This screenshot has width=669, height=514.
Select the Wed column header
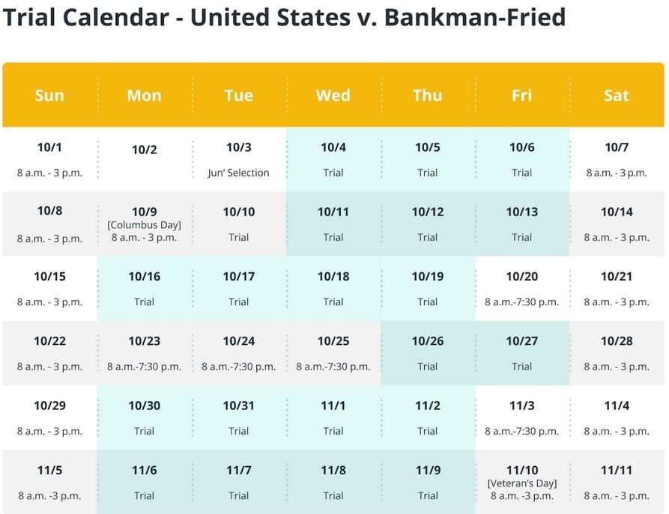(333, 95)
